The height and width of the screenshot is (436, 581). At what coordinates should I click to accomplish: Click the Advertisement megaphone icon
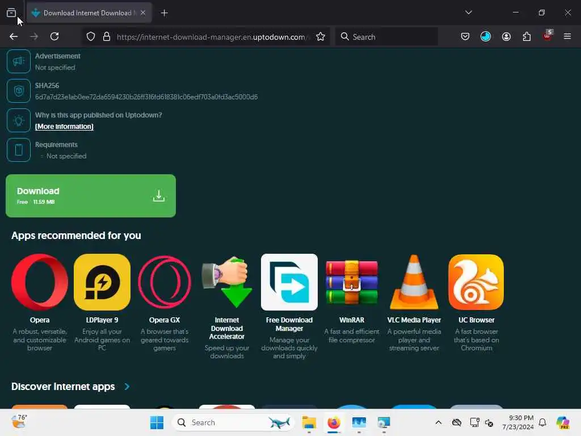point(19,61)
